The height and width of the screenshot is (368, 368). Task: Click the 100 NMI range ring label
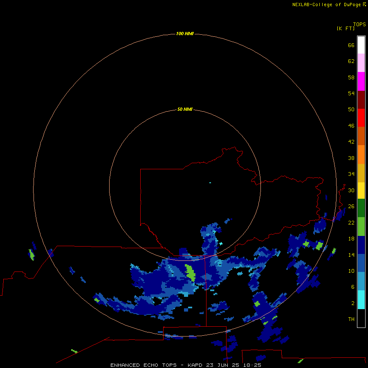tap(185, 34)
